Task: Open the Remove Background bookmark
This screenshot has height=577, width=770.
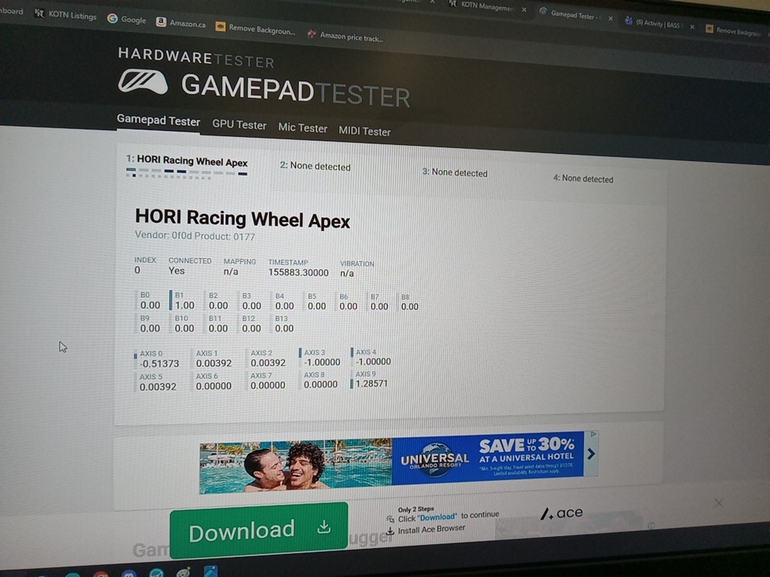Action: (x=255, y=30)
